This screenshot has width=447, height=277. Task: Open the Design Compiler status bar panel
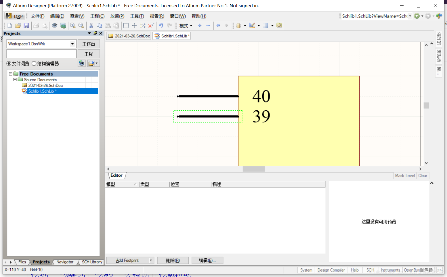(x=331, y=270)
